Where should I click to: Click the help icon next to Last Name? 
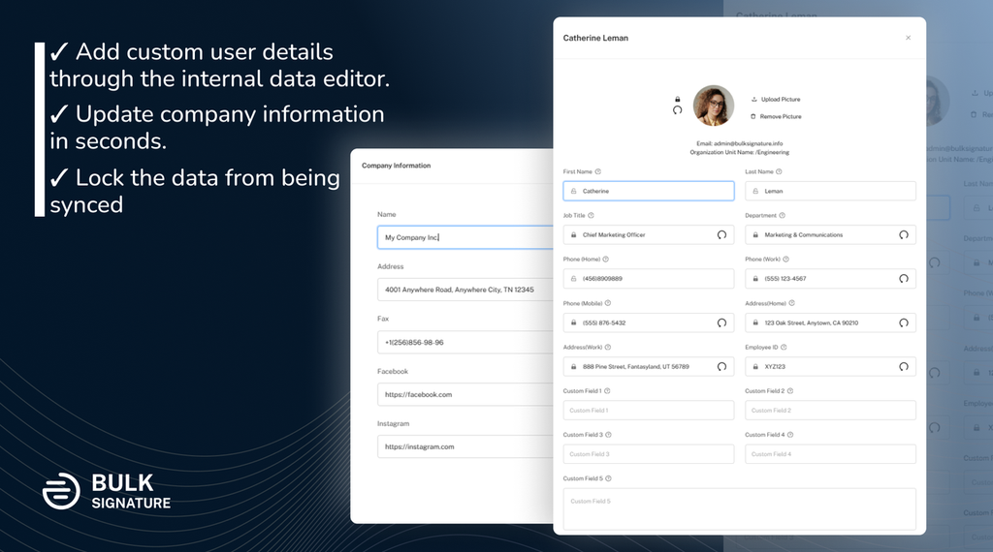point(779,171)
